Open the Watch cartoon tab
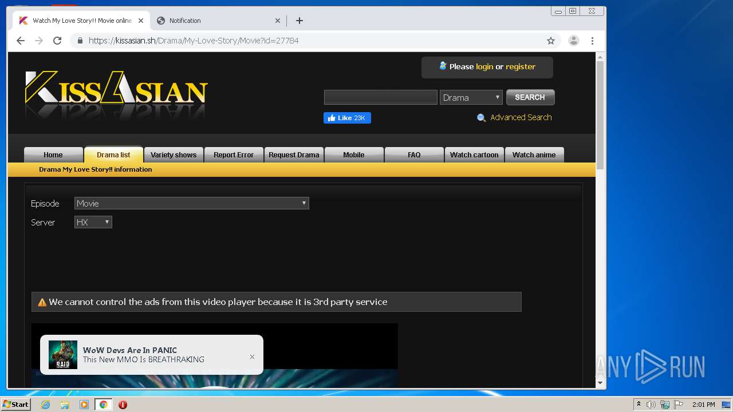 pos(474,154)
